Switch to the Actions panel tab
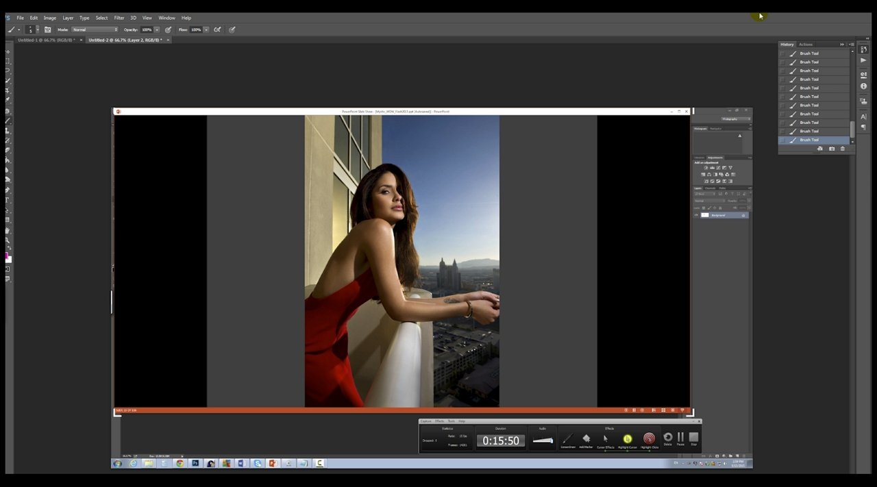Viewport: 877px width, 487px height. tap(806, 45)
